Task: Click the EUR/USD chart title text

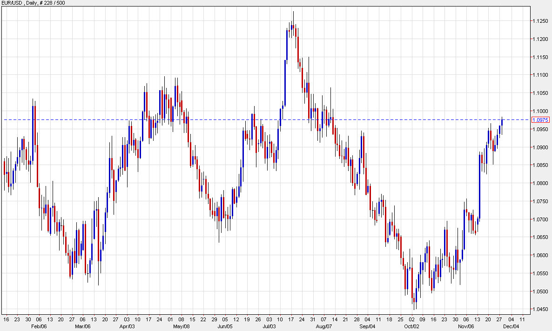Action: click(x=13, y=3)
